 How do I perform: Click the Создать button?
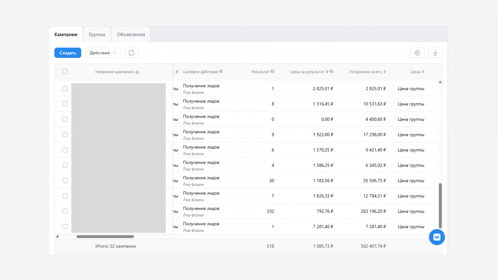(x=68, y=53)
